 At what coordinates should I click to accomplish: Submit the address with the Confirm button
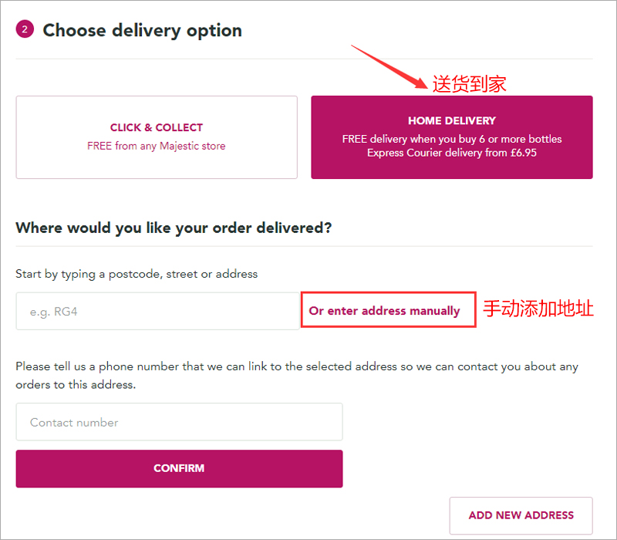(x=180, y=469)
